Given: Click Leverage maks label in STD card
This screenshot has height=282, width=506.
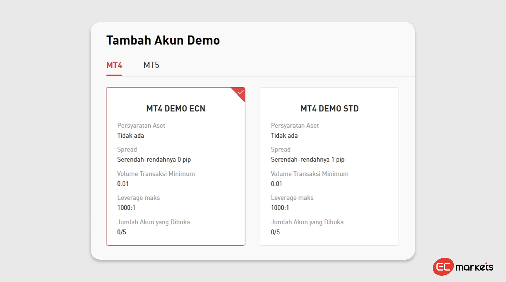Looking at the screenshot, I should pos(292,198).
